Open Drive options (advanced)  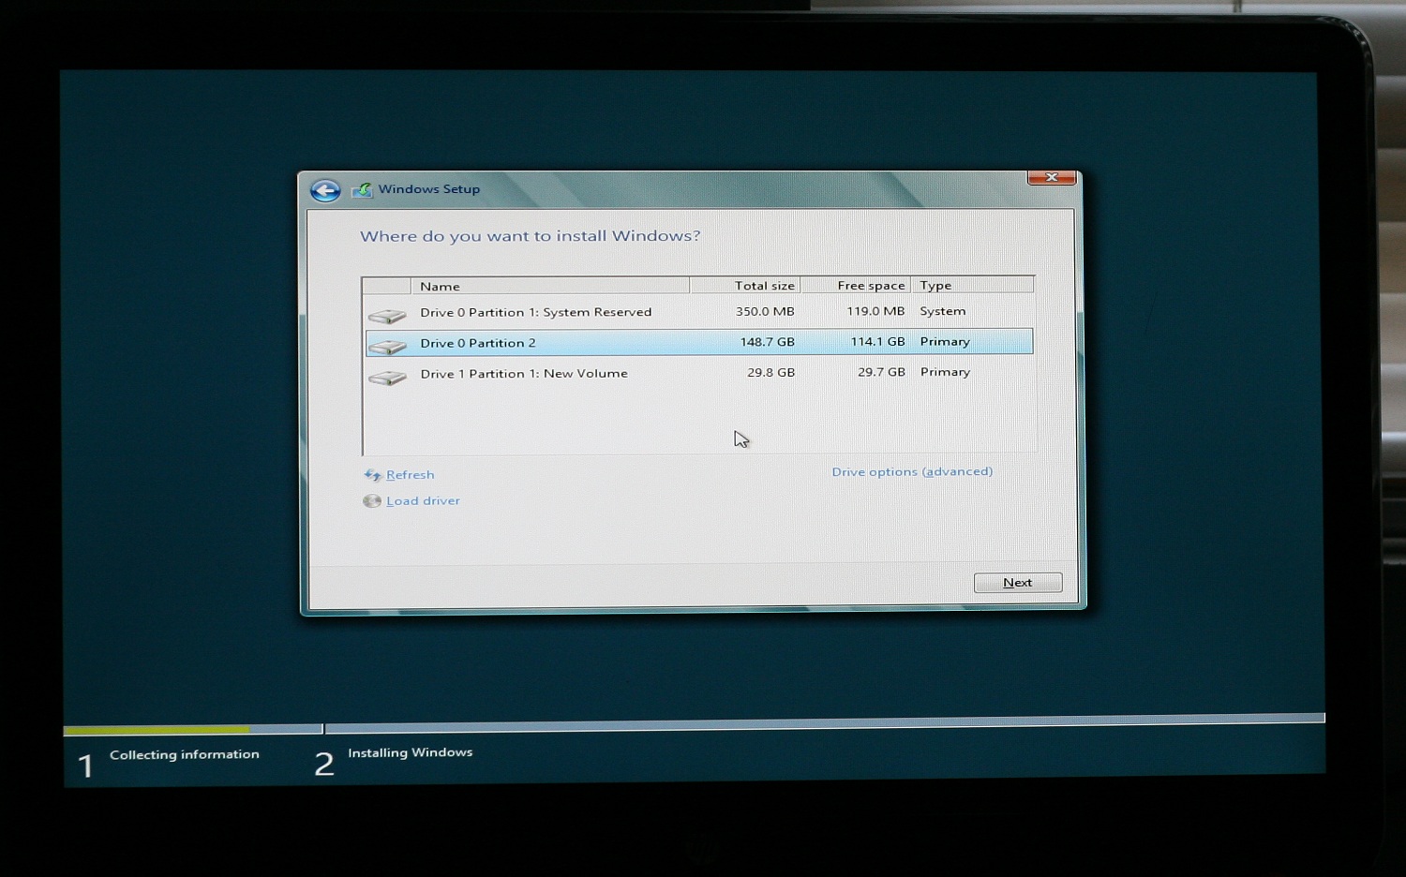pos(912,471)
